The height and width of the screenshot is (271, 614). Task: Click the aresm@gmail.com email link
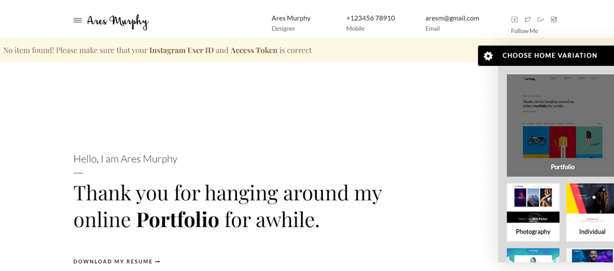(452, 18)
